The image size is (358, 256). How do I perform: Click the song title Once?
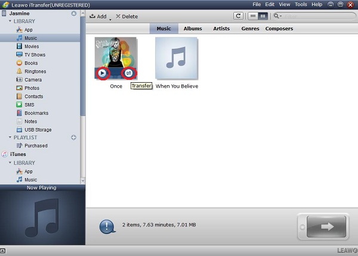click(116, 86)
